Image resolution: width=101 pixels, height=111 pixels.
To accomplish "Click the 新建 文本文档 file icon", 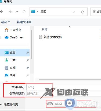I will click(x=41, y=37).
